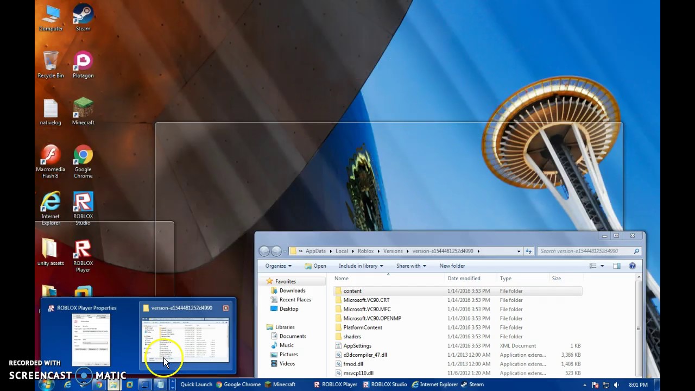This screenshot has height=391, width=695.
Task: Select the Google Chrome desktop icon
Action: coord(83,161)
